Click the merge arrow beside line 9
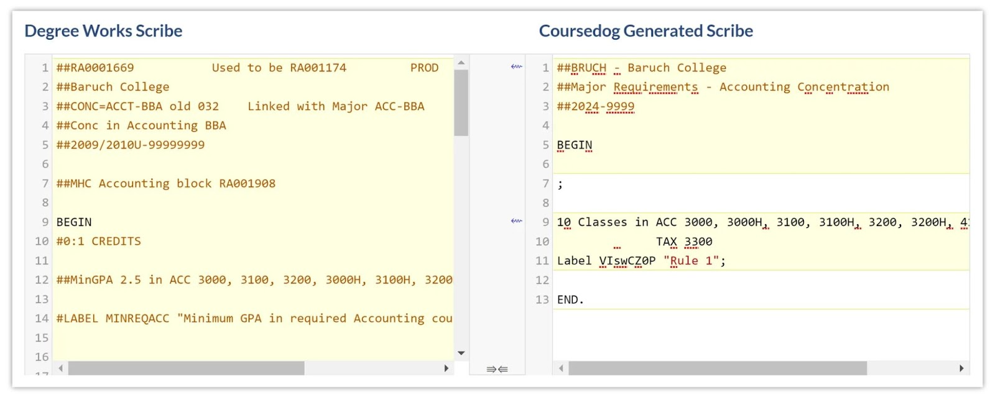The height and width of the screenshot is (395, 995). (x=516, y=220)
